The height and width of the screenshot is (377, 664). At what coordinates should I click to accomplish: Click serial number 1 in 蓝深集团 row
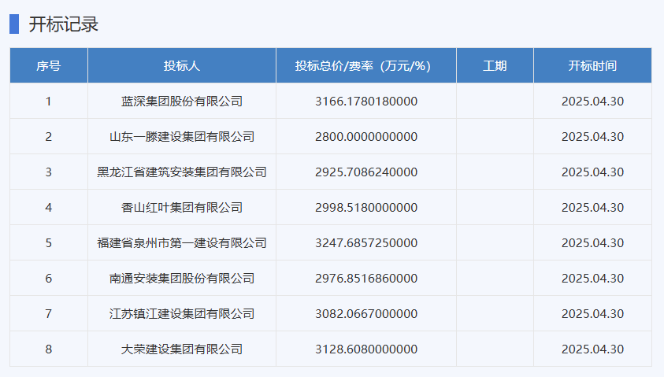(x=49, y=101)
